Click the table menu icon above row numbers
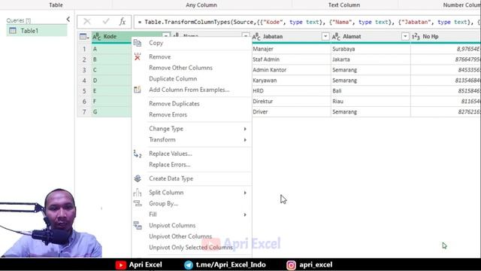This screenshot has width=481, height=271. 84,37
